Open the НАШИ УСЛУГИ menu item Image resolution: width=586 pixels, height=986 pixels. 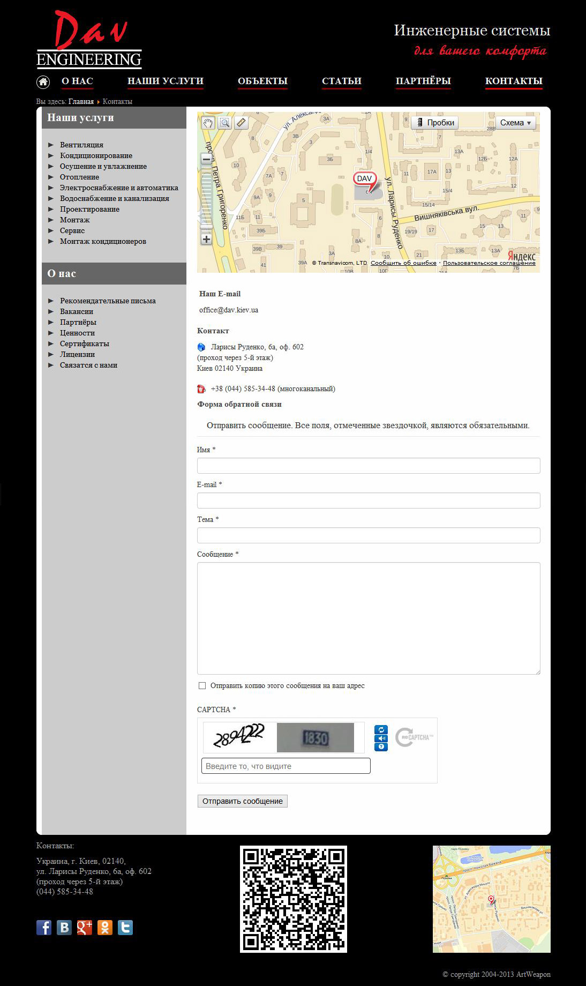pos(166,81)
